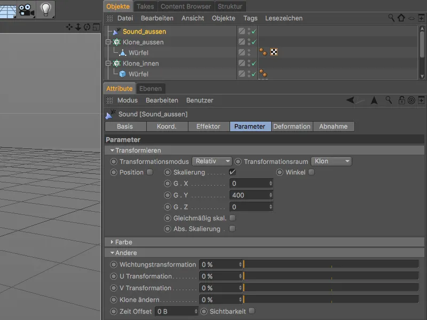
Task: Click the Zeit Offset stepper arrows
Action: (196, 311)
